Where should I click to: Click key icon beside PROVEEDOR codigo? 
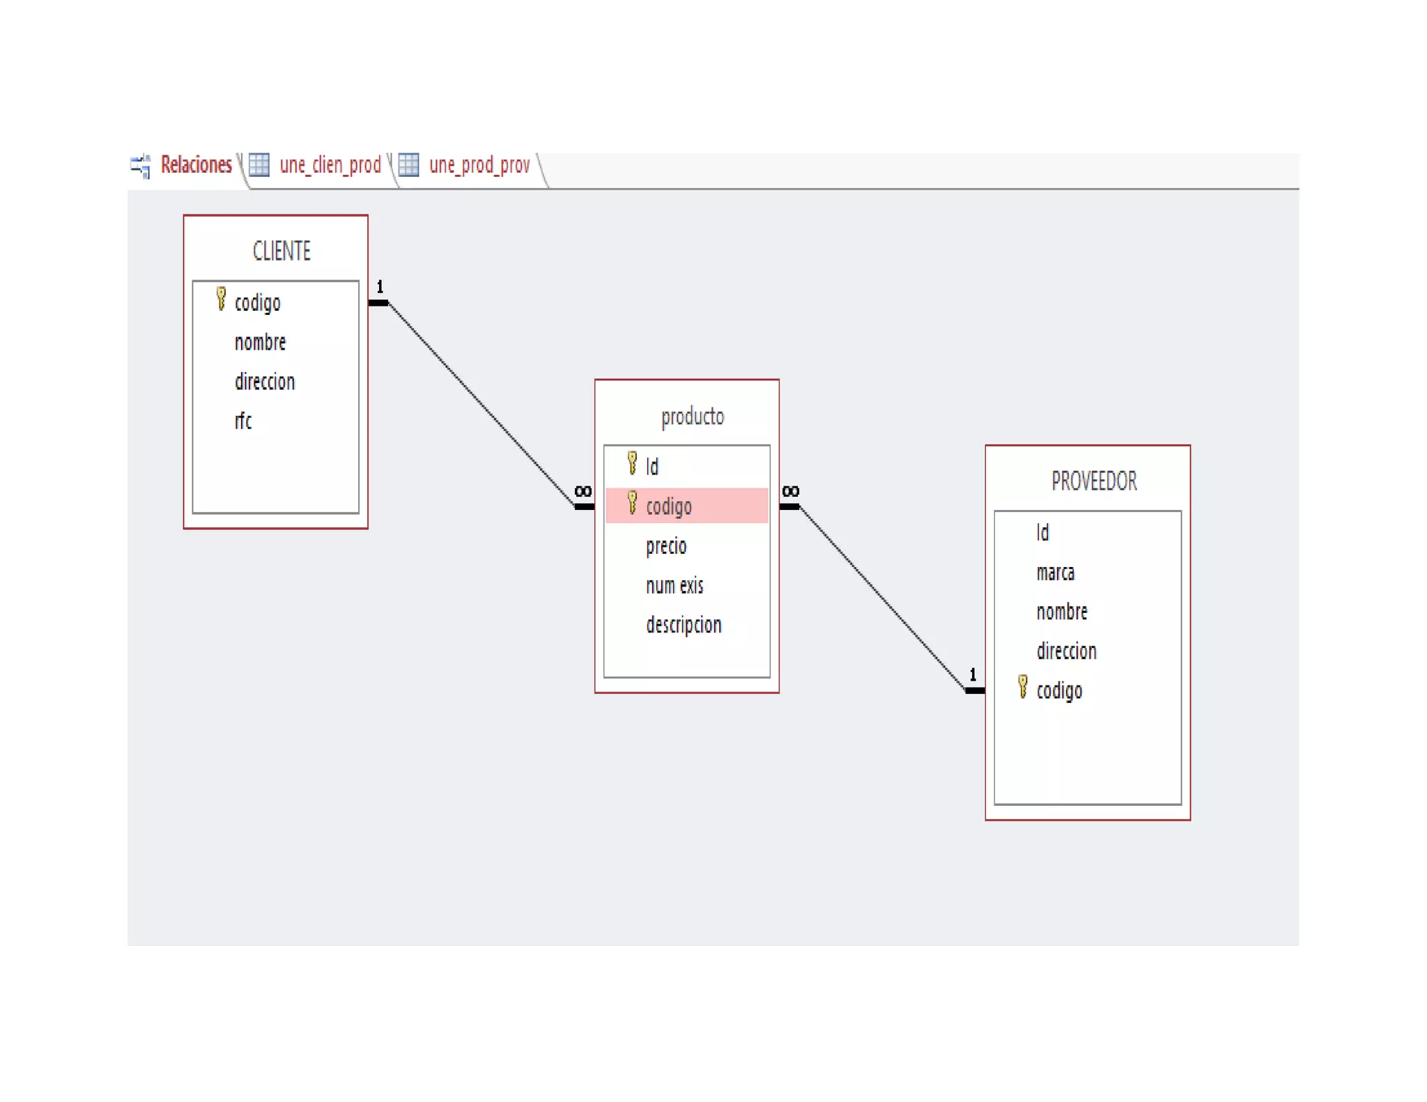click(1022, 687)
